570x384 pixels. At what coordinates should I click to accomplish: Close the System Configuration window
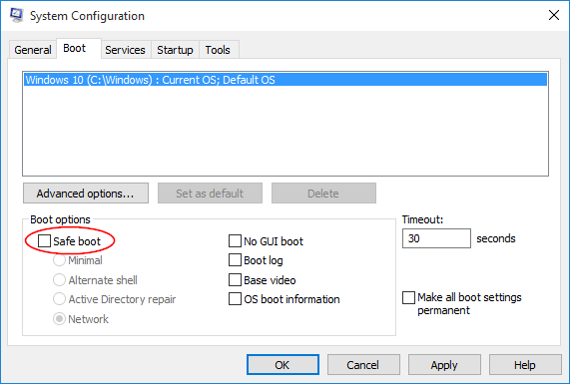click(x=554, y=15)
